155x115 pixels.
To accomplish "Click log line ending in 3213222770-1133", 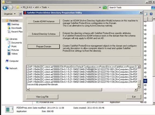I will [82, 77].
